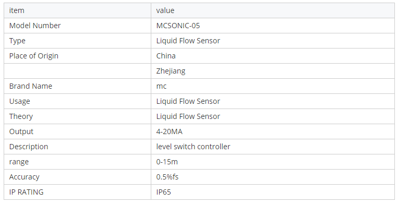397x204 pixels.
Task: Click the 'mc' brand value
Action: pos(161,86)
